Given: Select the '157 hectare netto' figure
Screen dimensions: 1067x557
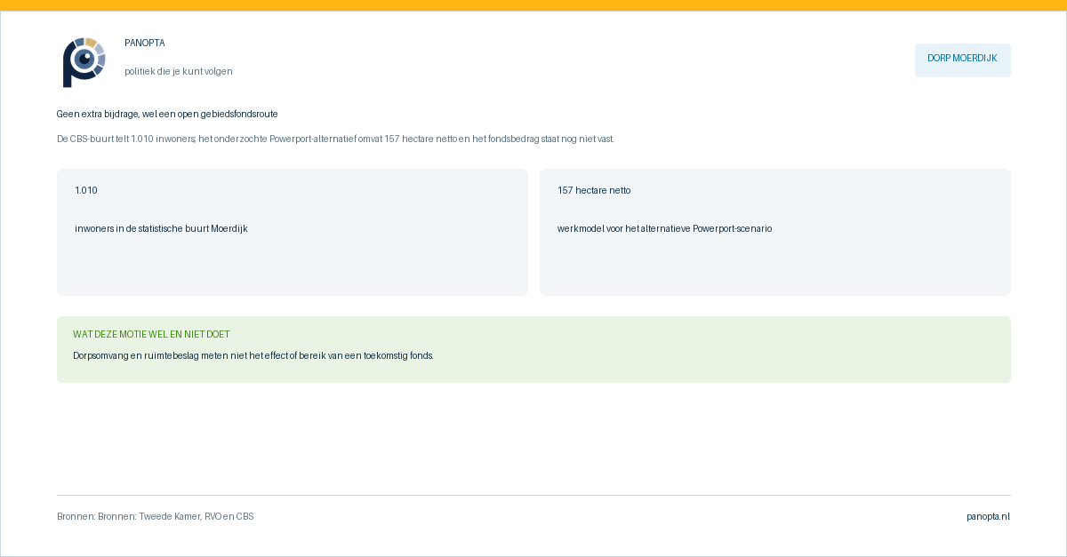Looking at the screenshot, I should coord(594,190).
